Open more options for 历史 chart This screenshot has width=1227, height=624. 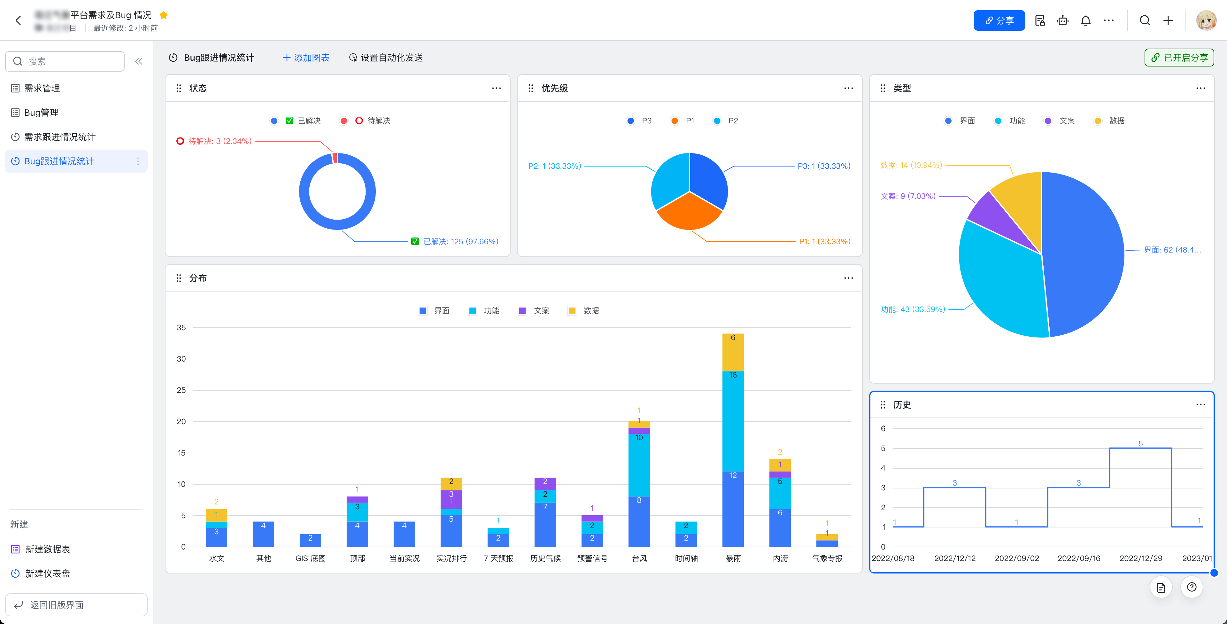[x=1200, y=405]
